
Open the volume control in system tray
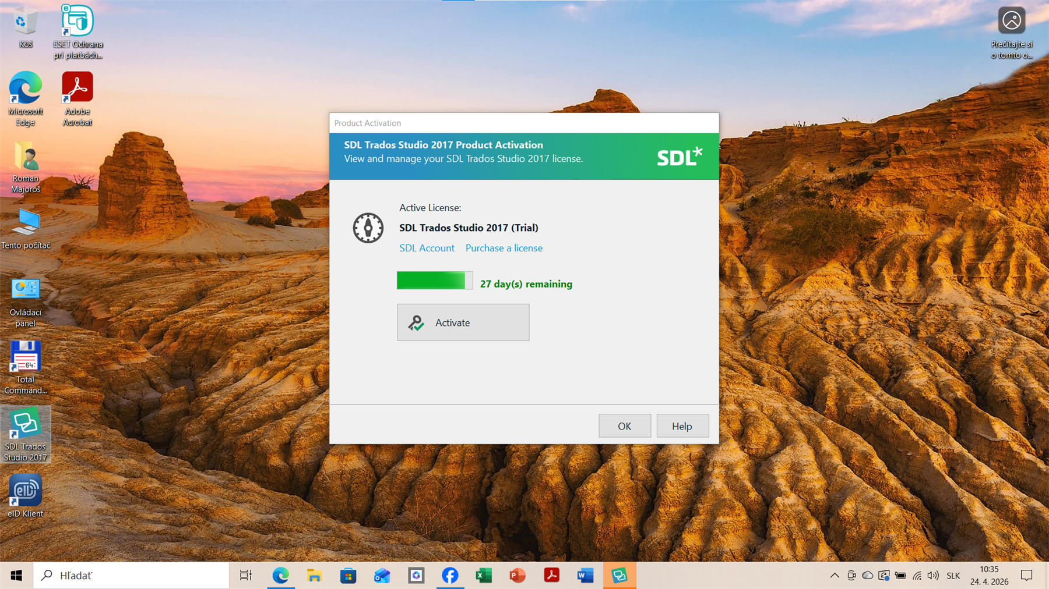[x=933, y=575]
